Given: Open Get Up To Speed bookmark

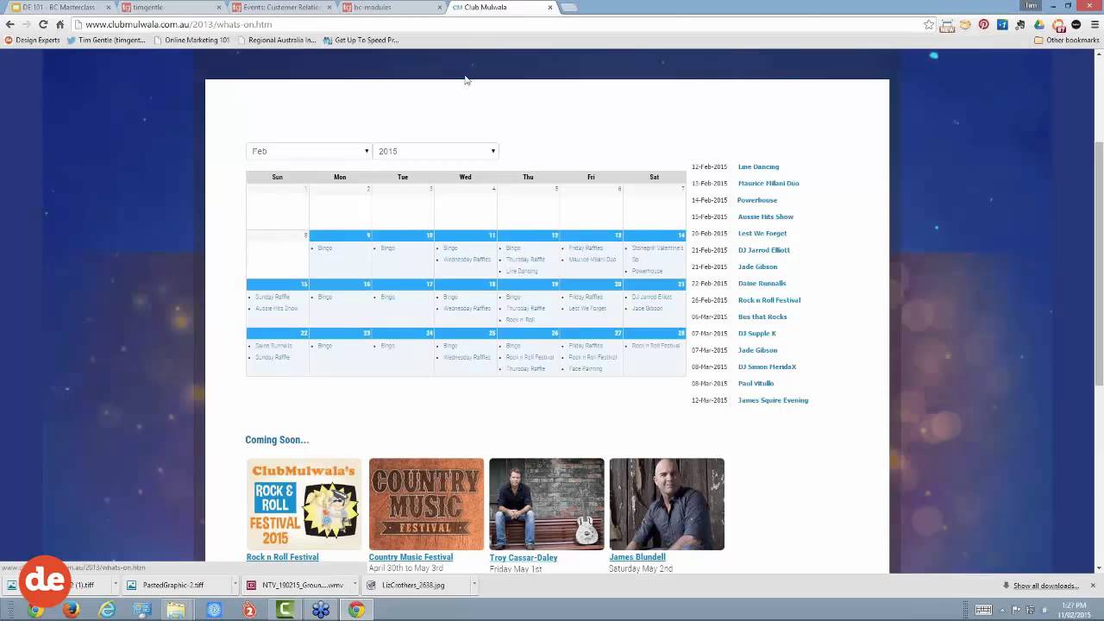Looking at the screenshot, I should pyautogui.click(x=361, y=40).
